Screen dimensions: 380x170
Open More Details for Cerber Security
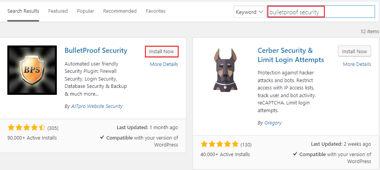pos(357,64)
